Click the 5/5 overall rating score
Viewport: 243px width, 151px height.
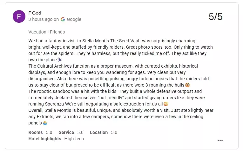(x=216, y=16)
